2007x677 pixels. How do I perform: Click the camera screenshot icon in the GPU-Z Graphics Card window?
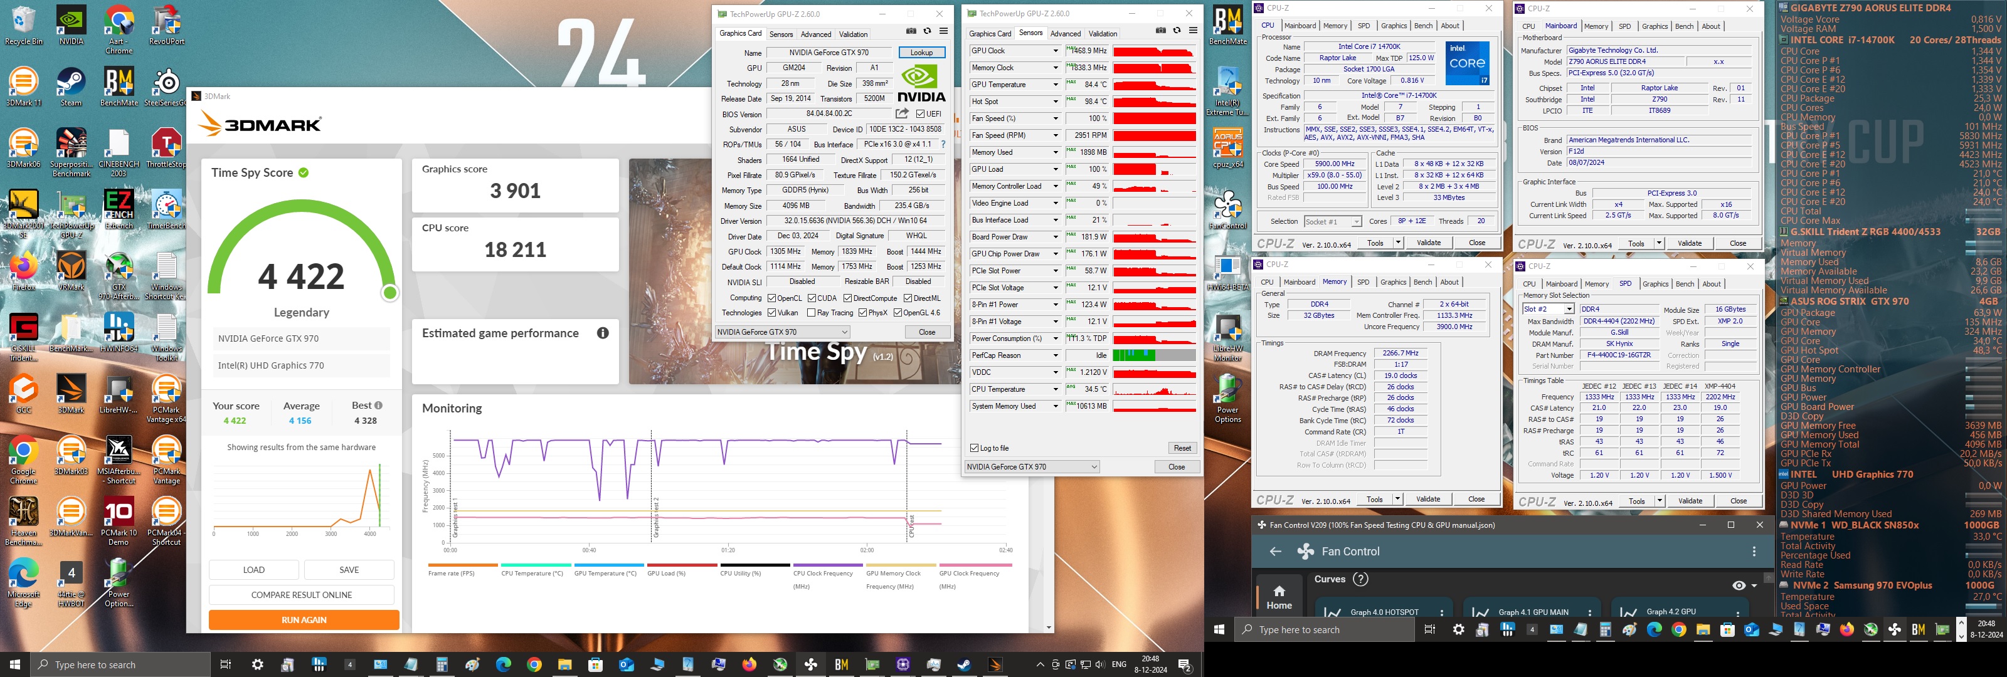(911, 31)
